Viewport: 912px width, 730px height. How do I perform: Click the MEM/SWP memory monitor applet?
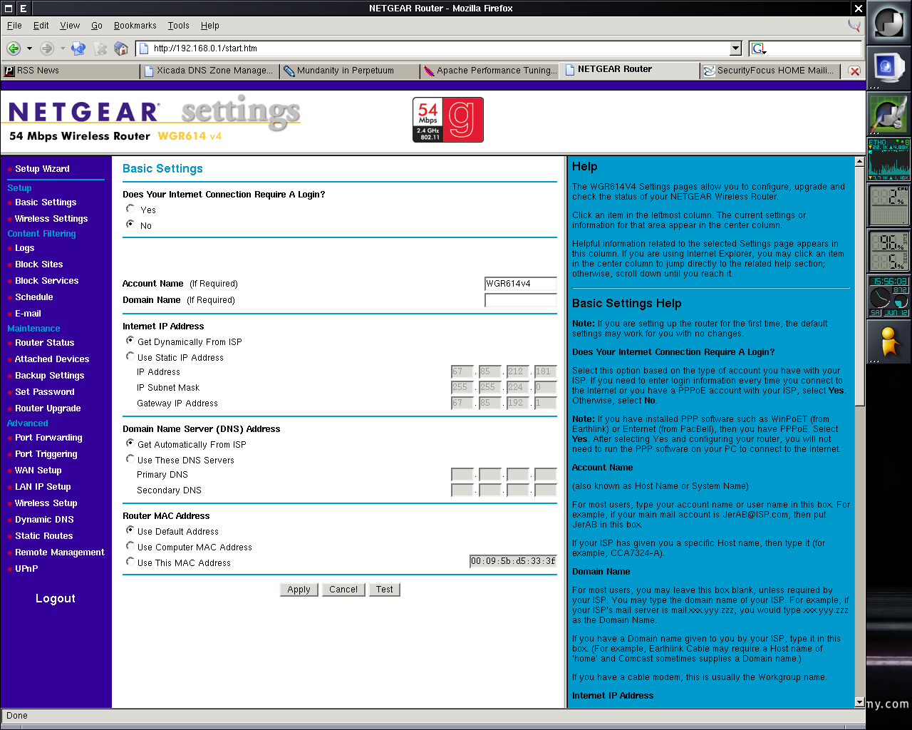tap(888, 251)
